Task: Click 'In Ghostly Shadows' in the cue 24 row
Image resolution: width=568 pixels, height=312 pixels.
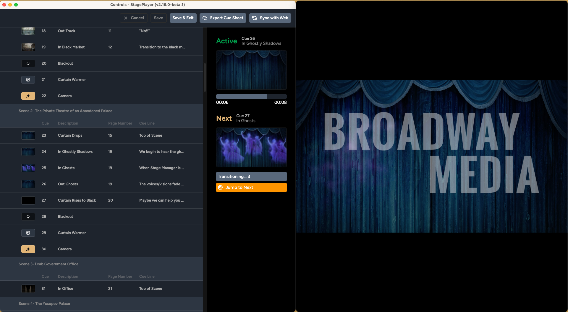Action: [75, 152]
